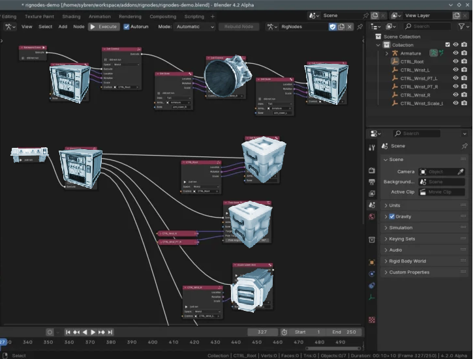Toggle the Gravity checkbox in scene properties

391,216
